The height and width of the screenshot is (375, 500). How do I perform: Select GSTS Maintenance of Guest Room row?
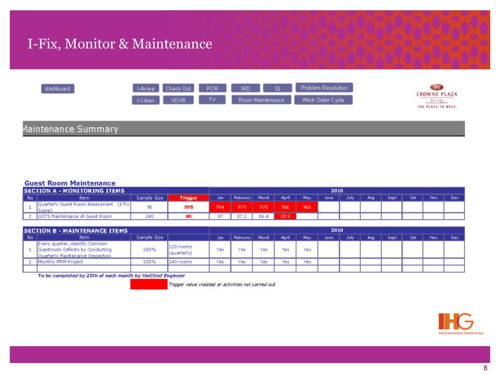pos(244,216)
